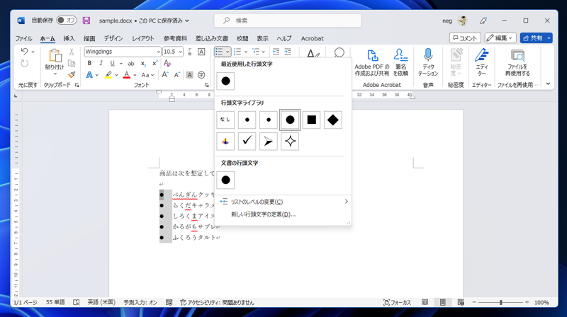Click the Share button
This screenshot has width=567, height=317.
(533, 38)
